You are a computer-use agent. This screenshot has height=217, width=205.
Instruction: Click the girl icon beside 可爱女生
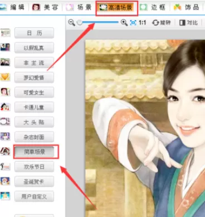pyautogui.click(x=5, y=92)
